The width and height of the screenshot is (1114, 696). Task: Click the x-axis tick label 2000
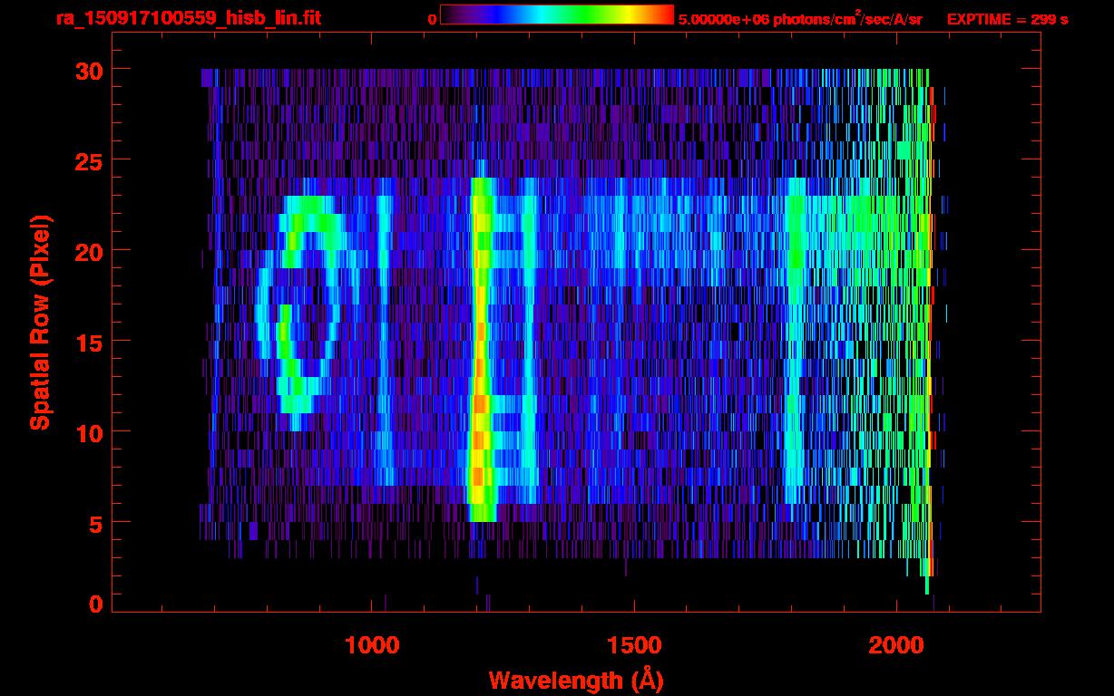click(x=895, y=644)
